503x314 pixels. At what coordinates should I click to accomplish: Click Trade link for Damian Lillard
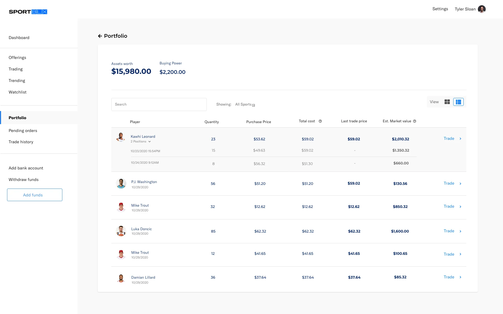click(x=449, y=277)
